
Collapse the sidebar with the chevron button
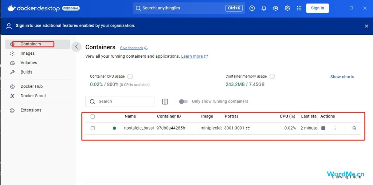click(x=76, y=47)
